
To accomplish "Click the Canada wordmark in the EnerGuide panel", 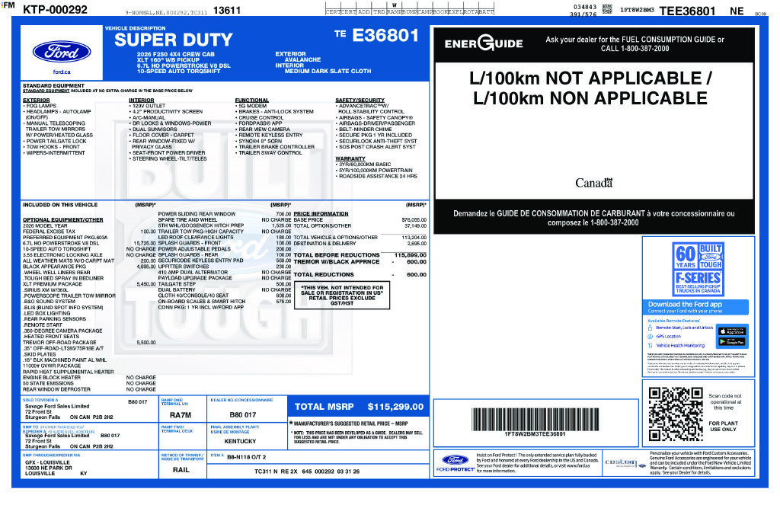I will [x=594, y=183].
